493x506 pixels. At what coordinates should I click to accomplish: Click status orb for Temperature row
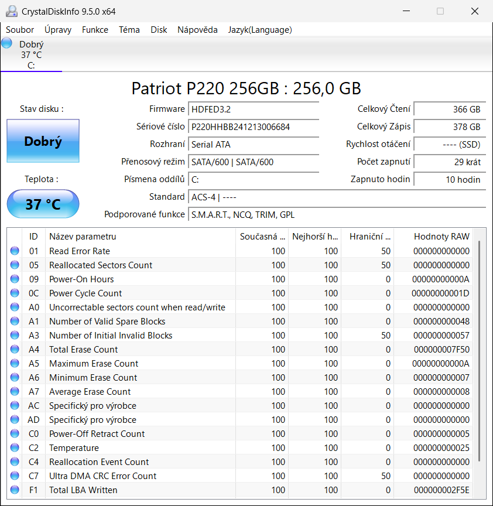tap(15, 447)
